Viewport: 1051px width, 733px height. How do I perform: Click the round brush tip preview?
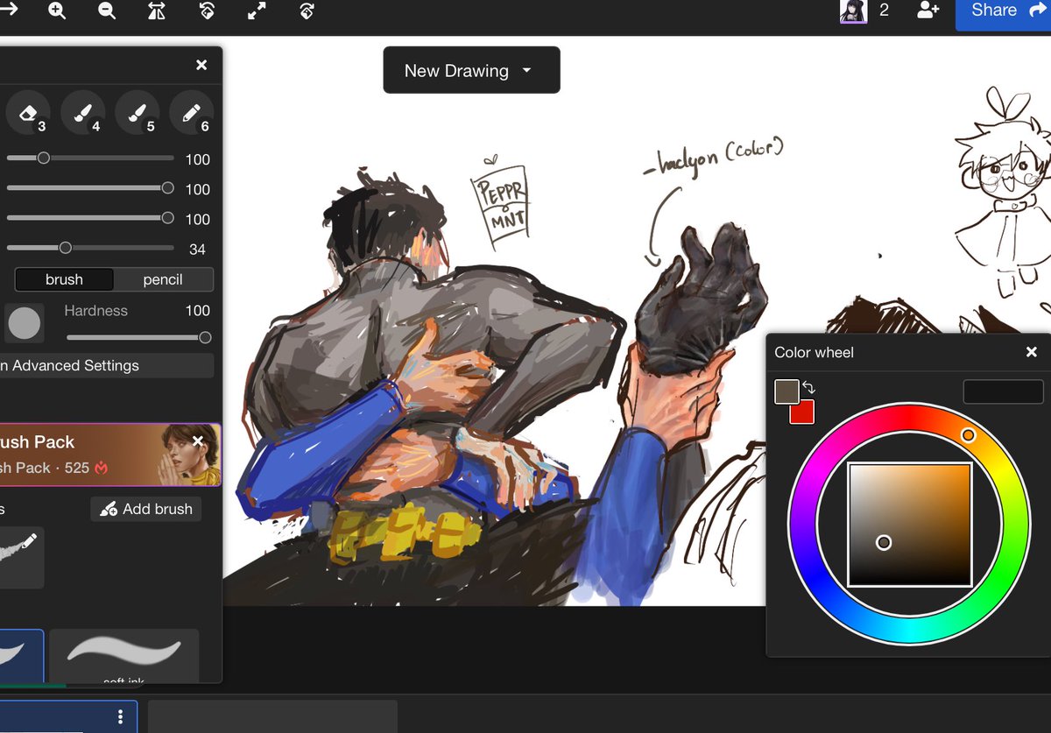[x=25, y=323]
